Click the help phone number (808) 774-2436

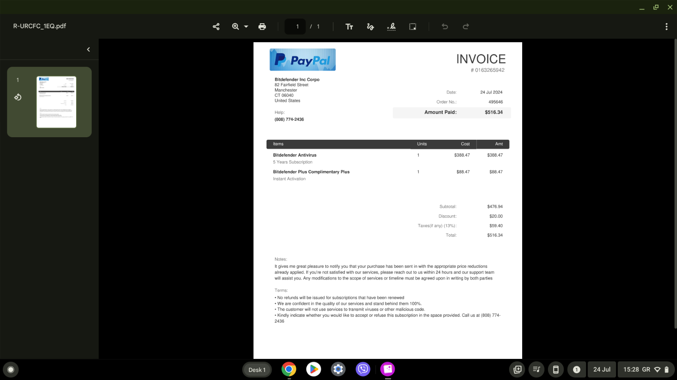(289, 119)
